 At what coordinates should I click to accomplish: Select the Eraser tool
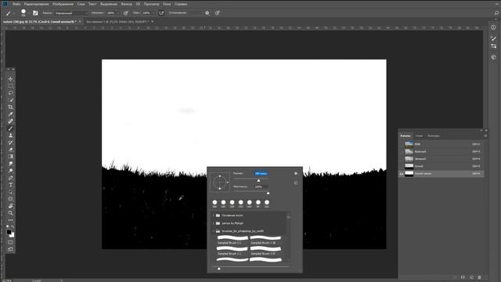(10, 150)
